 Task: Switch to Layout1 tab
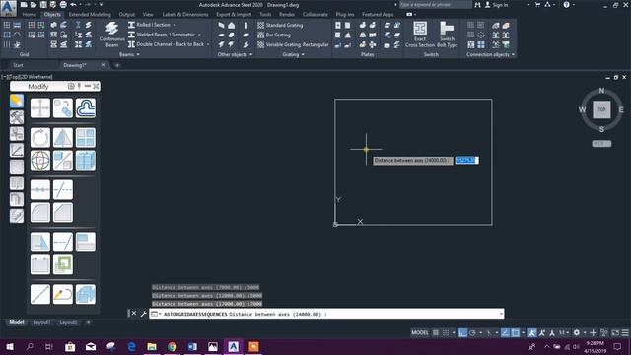tap(41, 322)
